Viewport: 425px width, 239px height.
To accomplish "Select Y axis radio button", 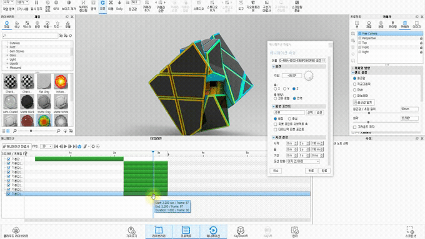I will [x=284, y=89].
